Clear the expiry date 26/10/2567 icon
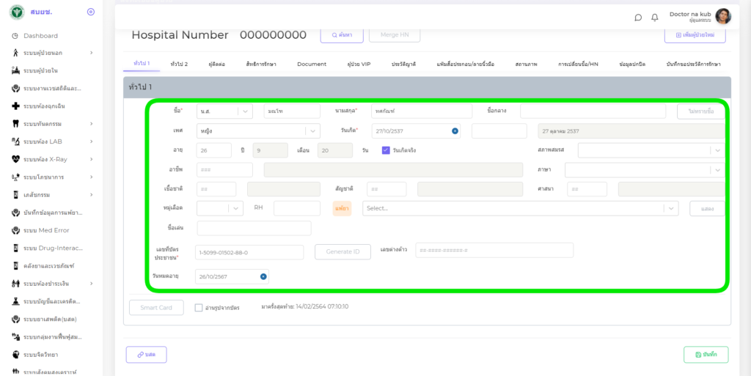 point(263,276)
